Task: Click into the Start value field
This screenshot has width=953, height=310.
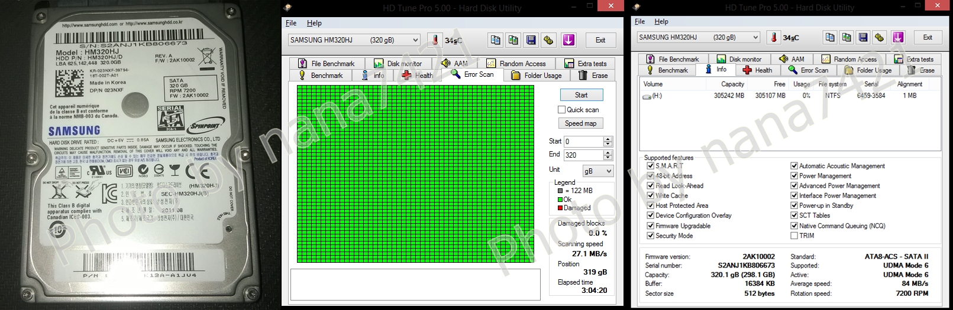Action: 583,142
